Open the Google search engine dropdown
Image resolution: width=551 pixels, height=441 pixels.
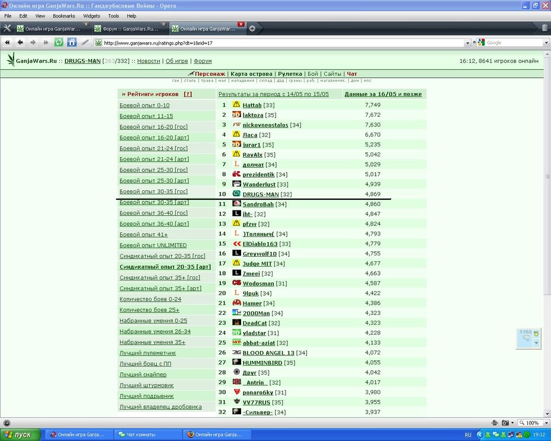(481, 43)
